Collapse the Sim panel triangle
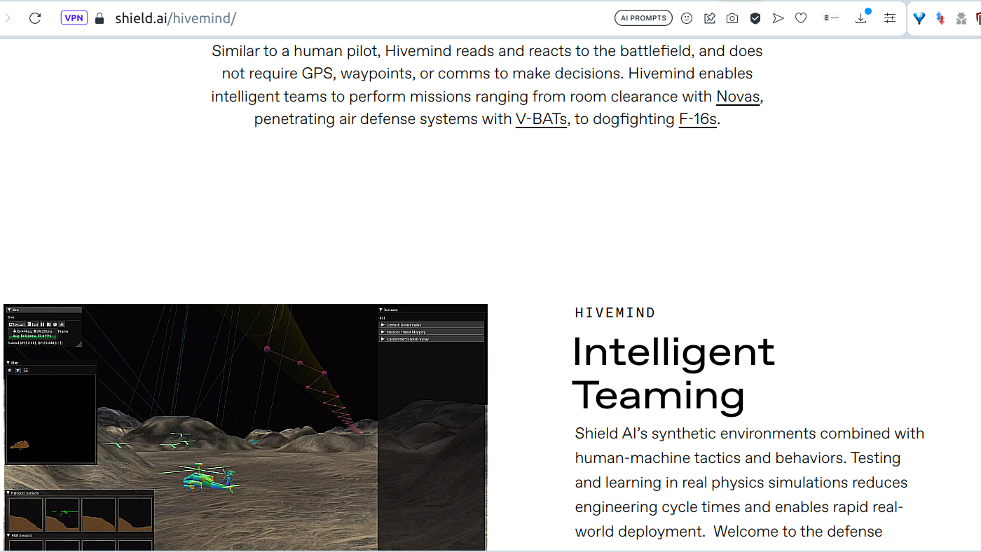981x552 pixels. point(8,310)
